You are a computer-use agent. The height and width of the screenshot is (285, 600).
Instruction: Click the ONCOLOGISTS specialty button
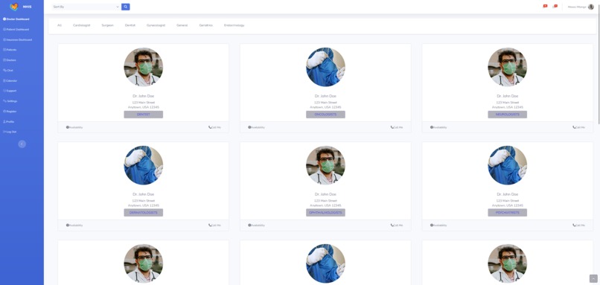(325, 115)
